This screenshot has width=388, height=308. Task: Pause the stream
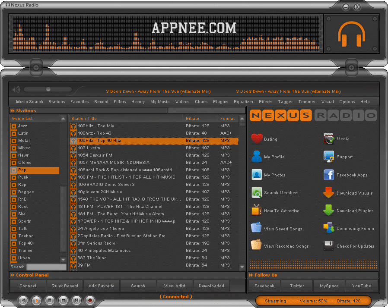tap(50, 300)
